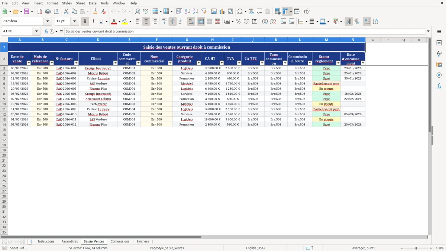Increase the indent
Image resolution: width=446 pixels, height=251 pixels.
[x=283, y=22]
